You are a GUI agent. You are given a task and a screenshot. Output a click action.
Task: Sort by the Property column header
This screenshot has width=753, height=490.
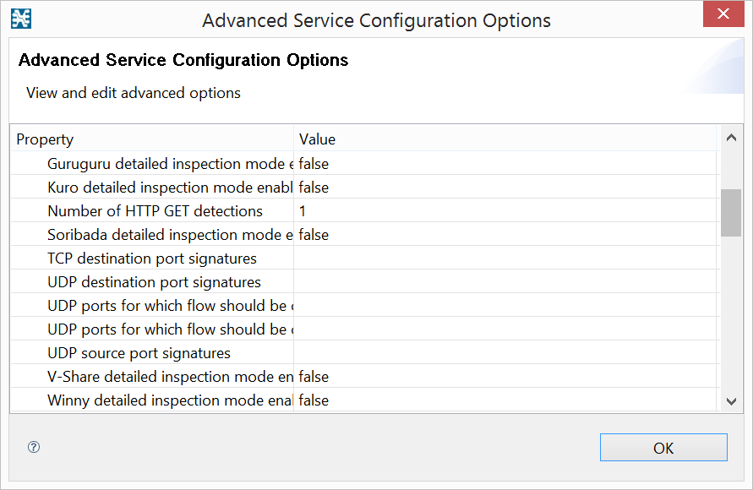click(x=152, y=139)
